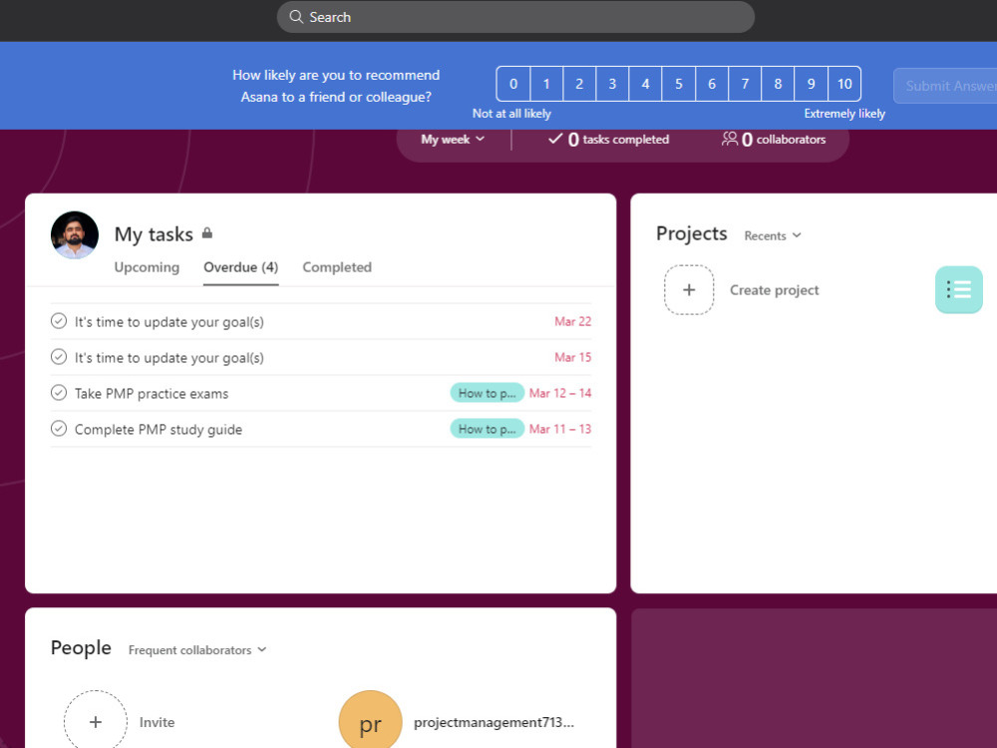Open the Projects Recents dropdown
The height and width of the screenshot is (748, 997).
click(773, 235)
